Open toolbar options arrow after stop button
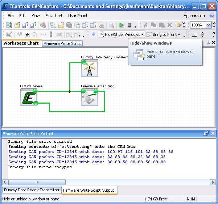This screenshot has width=218, height=204. [x=135, y=26]
